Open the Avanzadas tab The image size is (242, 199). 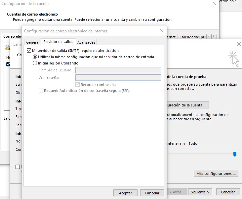(86, 42)
